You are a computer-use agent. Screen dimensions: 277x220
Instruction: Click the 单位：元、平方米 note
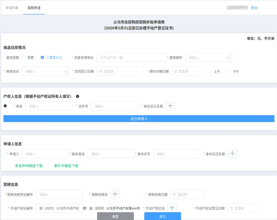261,38
